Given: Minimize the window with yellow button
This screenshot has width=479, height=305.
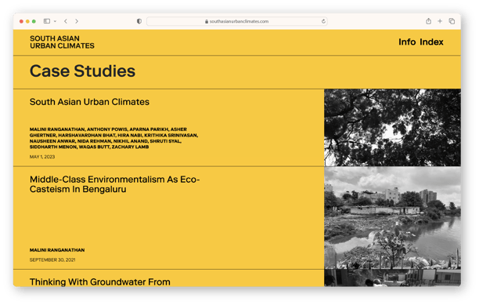Looking at the screenshot, I should click(27, 21).
